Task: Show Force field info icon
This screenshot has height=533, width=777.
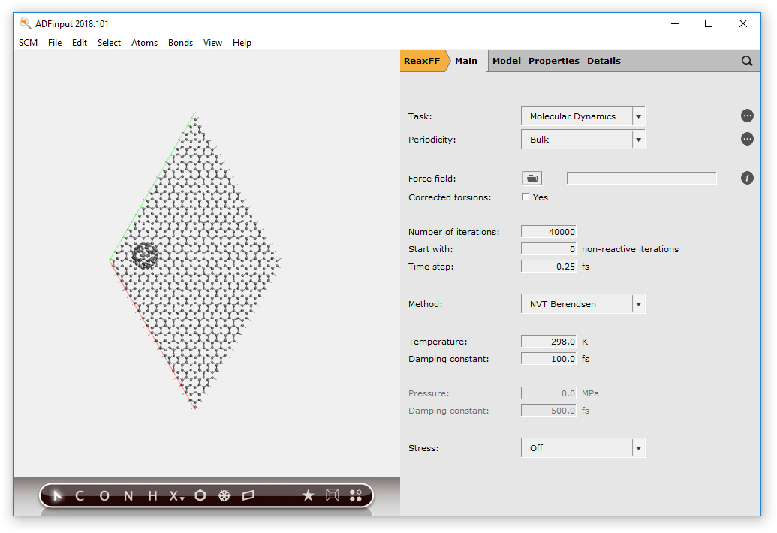Action: coord(747,178)
